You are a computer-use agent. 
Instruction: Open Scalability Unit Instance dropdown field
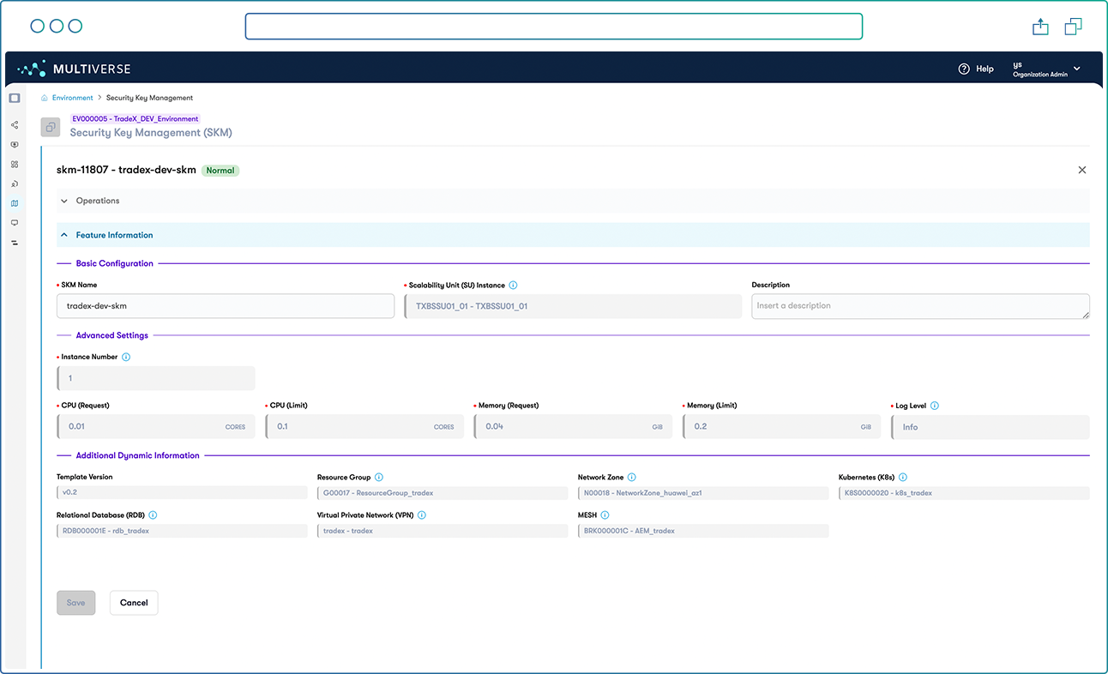pos(573,306)
